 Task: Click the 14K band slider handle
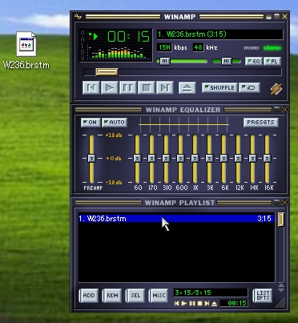tap(252, 158)
